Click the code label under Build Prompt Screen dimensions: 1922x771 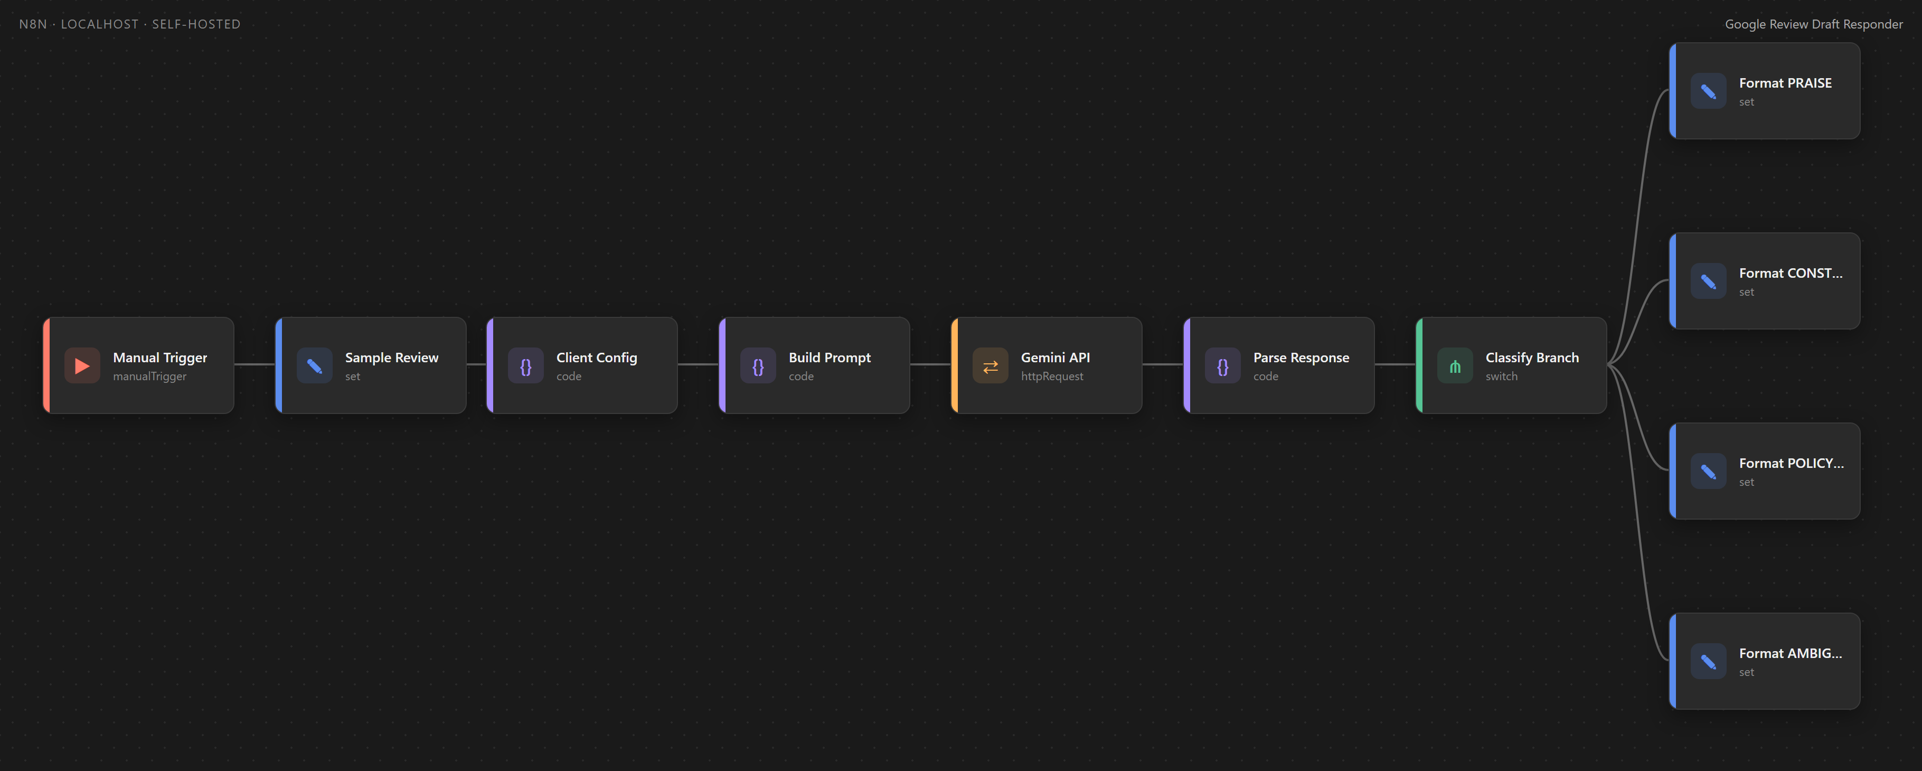(x=800, y=376)
